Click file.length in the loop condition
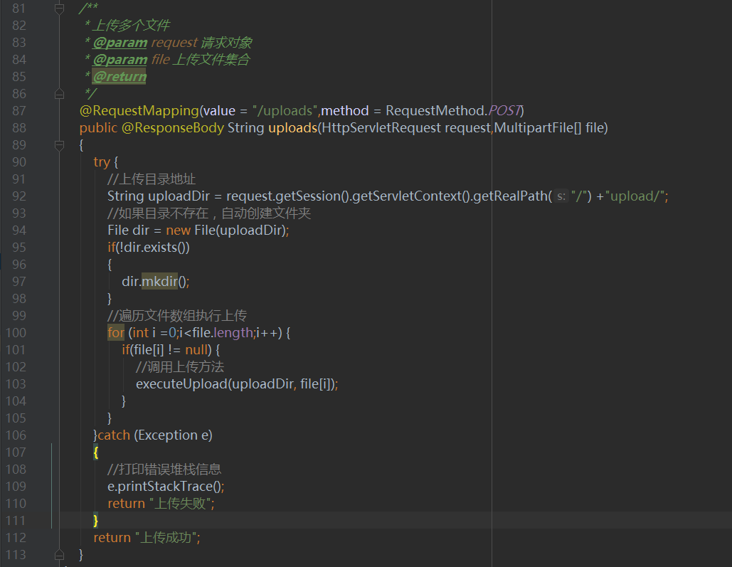 pos(223,333)
